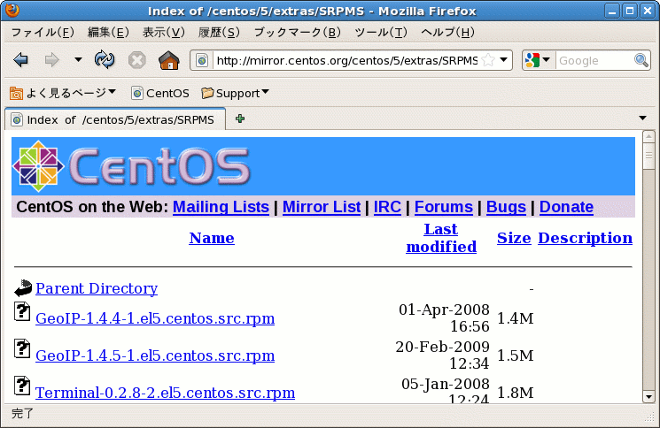Image resolution: width=660 pixels, height=428 pixels.
Task: Click the vertical scrollbar down arrow
Action: pyautogui.click(x=648, y=396)
